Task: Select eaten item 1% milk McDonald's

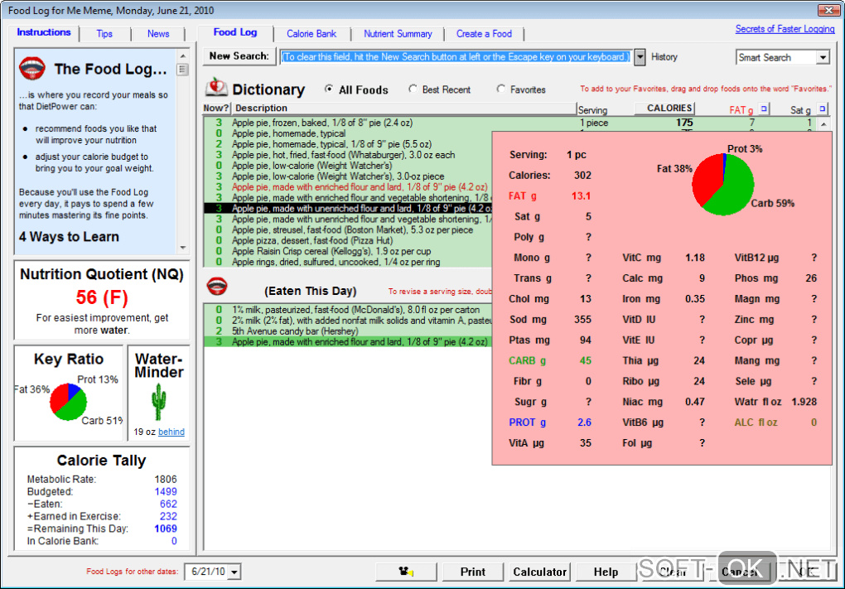Action: click(348, 310)
